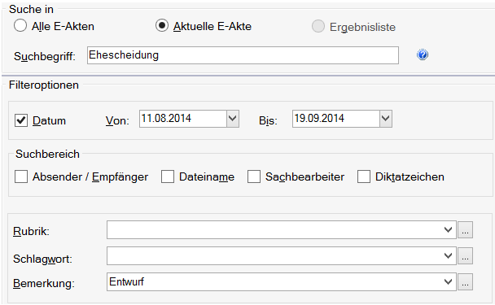Open the Von date picker arrow
This screenshot has width=495, height=305.
(233, 119)
